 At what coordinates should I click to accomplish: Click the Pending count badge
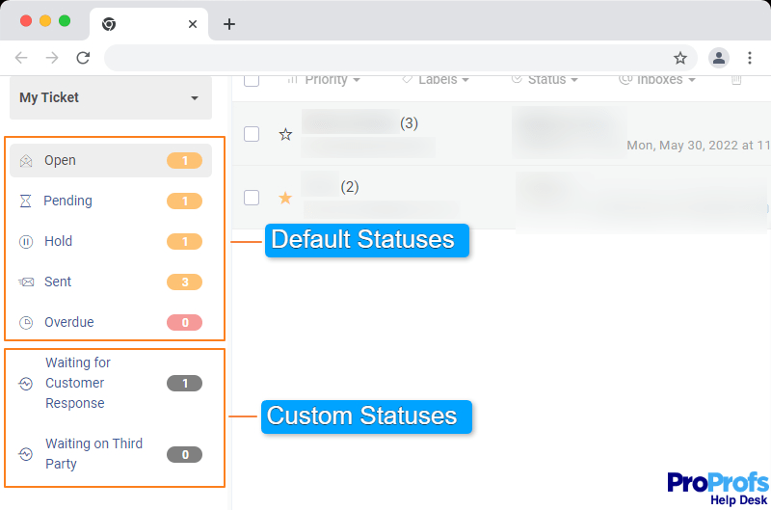point(184,201)
